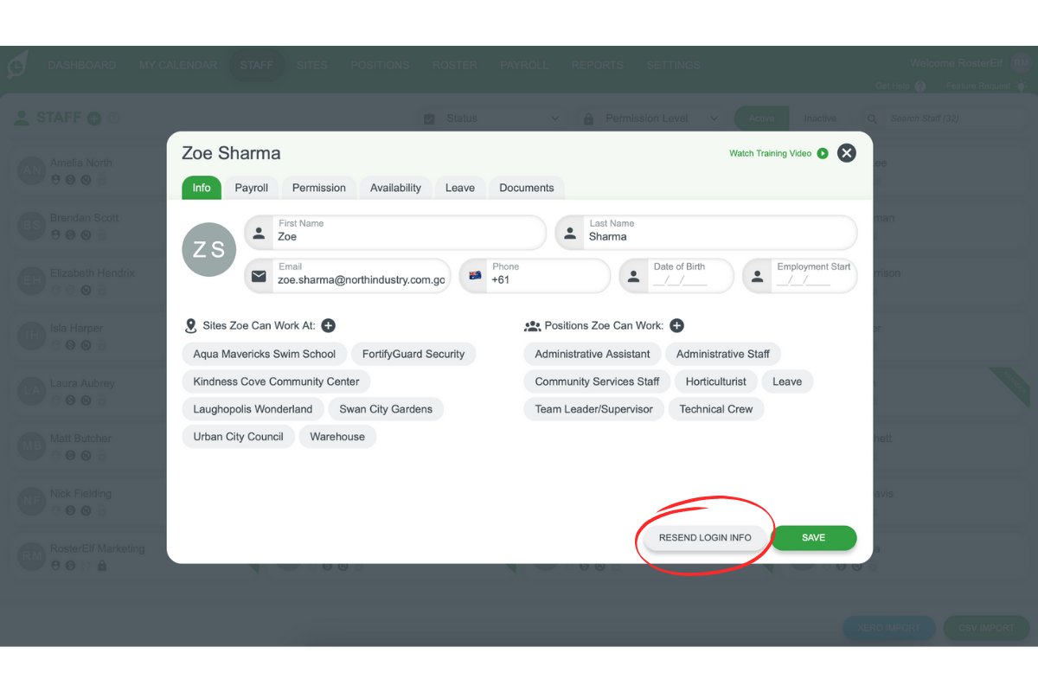Open the phone country flag selector

click(x=476, y=276)
